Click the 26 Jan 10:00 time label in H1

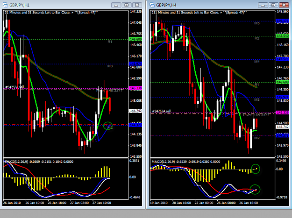tap(35, 203)
